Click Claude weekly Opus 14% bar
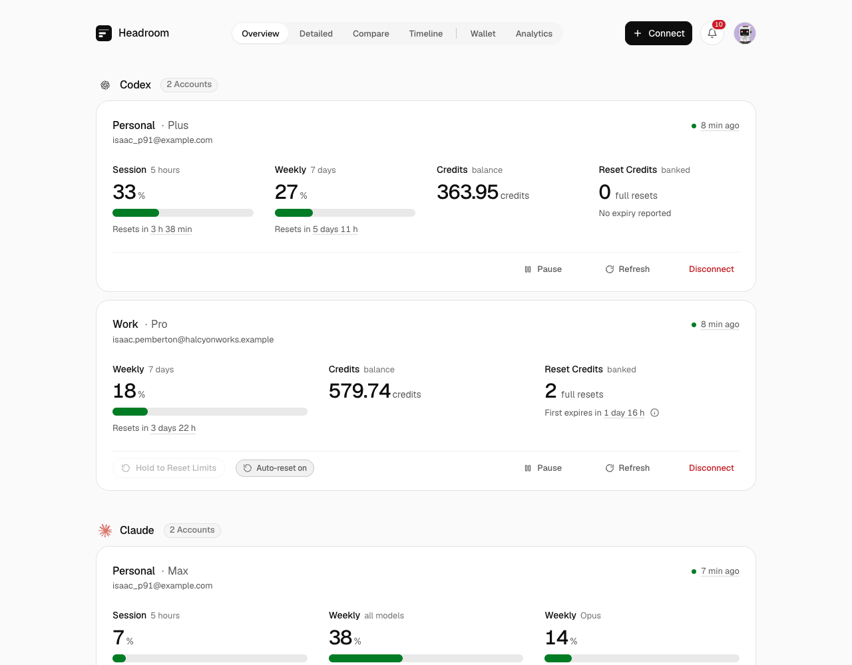This screenshot has width=852, height=665. 642,658
